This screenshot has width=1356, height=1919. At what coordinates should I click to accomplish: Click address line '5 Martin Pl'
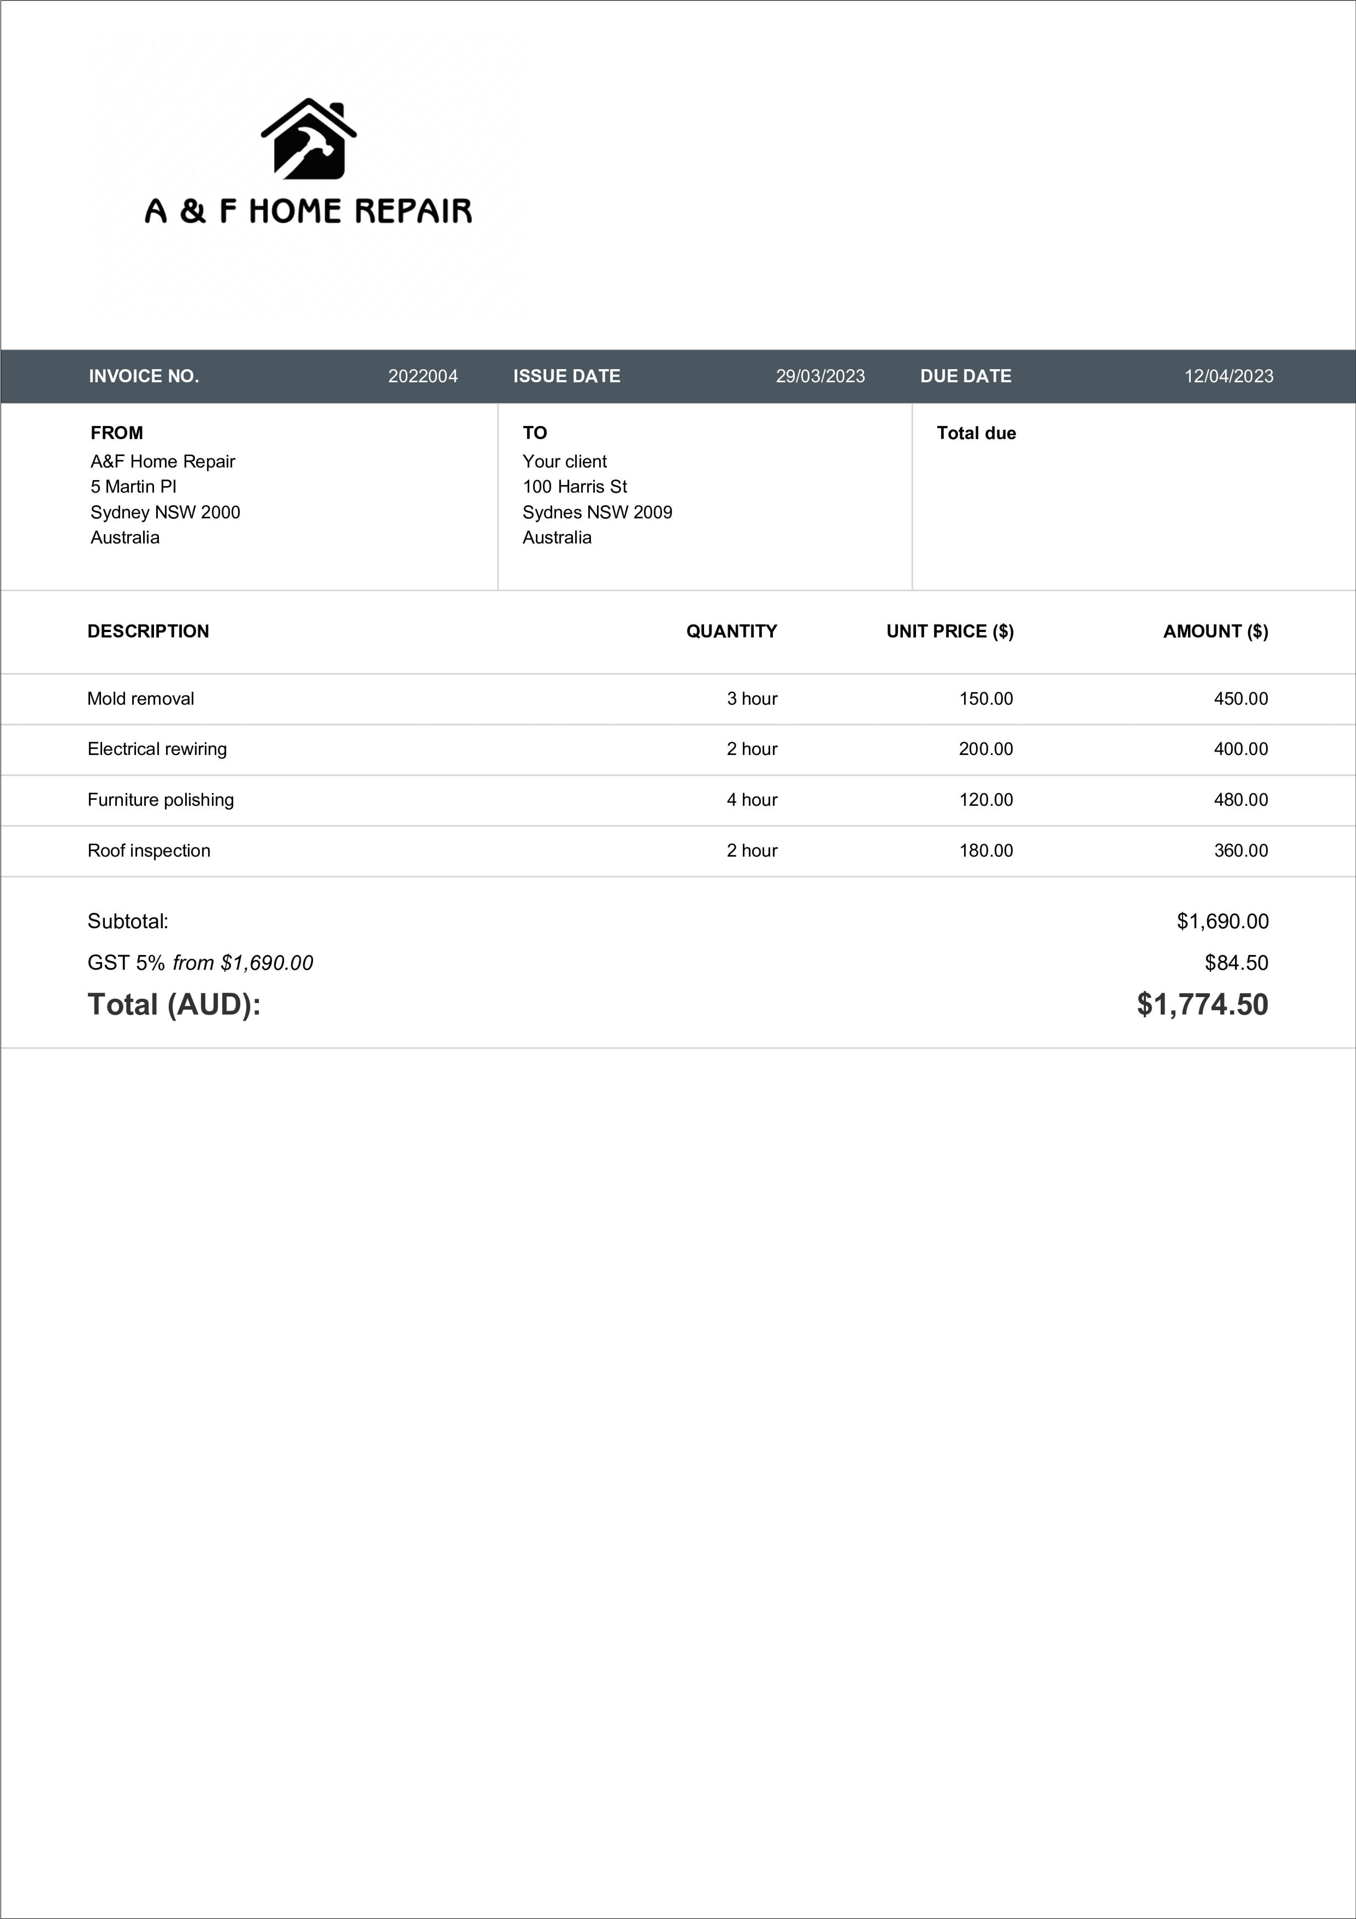pyautogui.click(x=134, y=486)
